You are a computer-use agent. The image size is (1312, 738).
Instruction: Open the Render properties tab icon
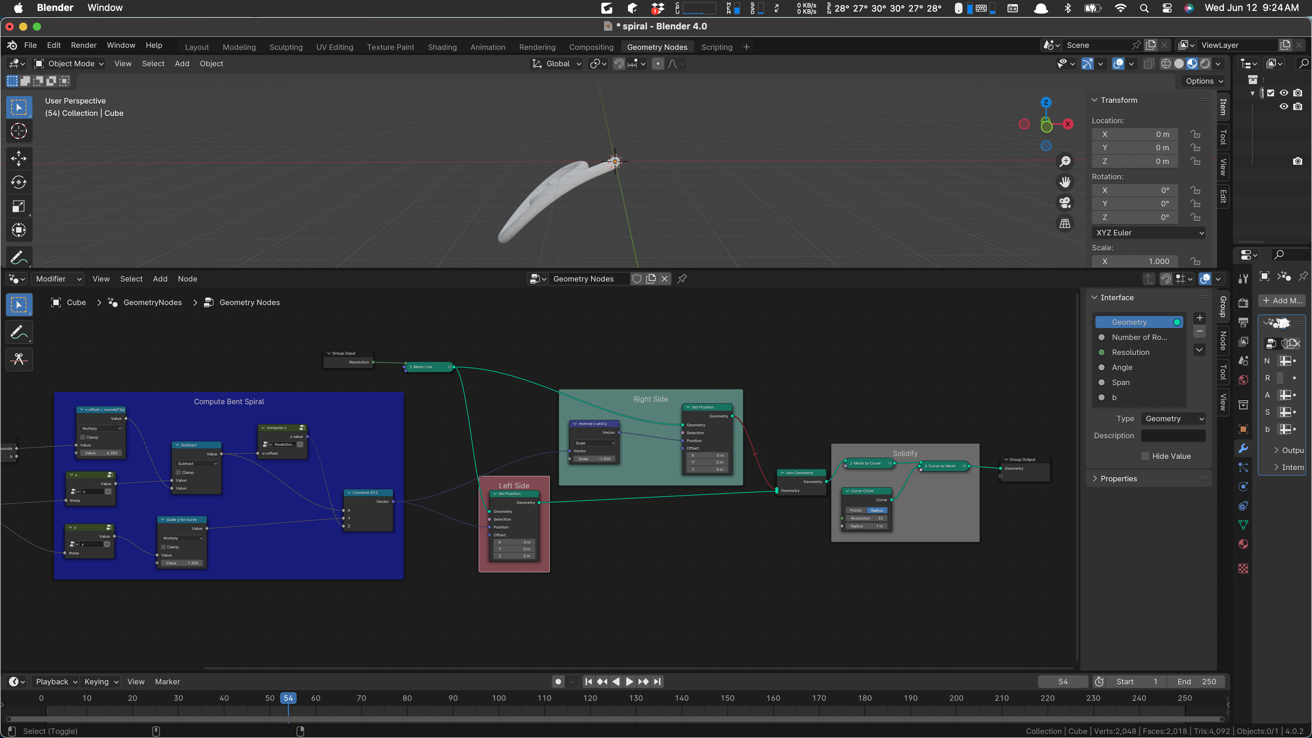tap(1243, 303)
